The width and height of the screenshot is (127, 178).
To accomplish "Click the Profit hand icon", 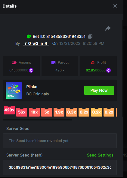I will [x=93, y=62].
